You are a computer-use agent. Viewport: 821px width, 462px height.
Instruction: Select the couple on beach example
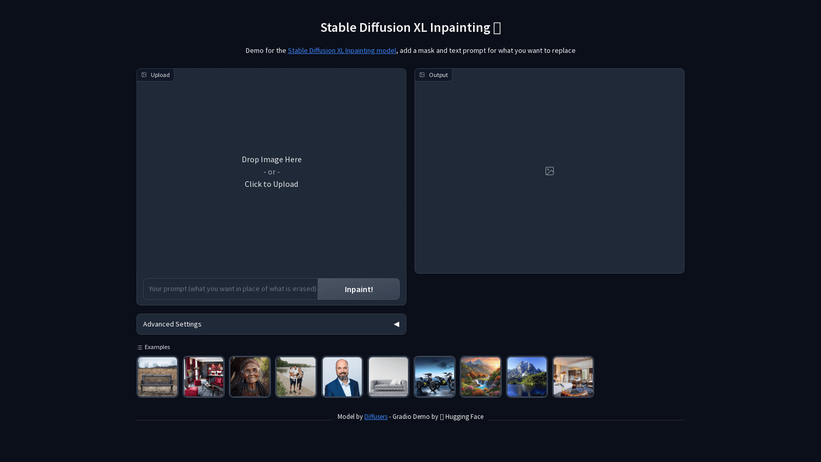[x=296, y=377]
